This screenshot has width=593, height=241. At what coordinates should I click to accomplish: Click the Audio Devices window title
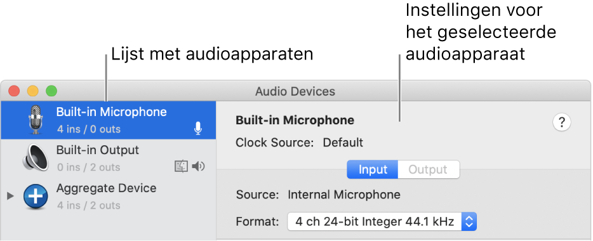click(295, 91)
